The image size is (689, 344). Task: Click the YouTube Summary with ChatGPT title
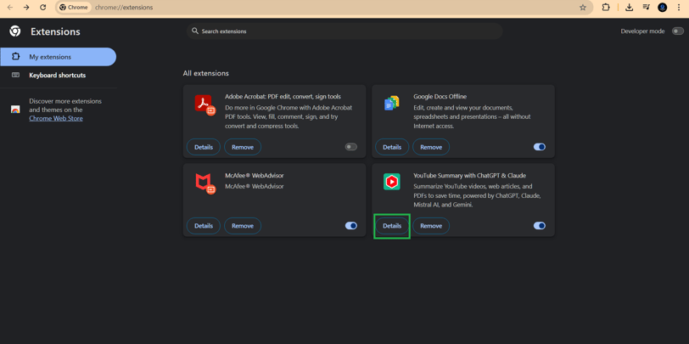(470, 176)
